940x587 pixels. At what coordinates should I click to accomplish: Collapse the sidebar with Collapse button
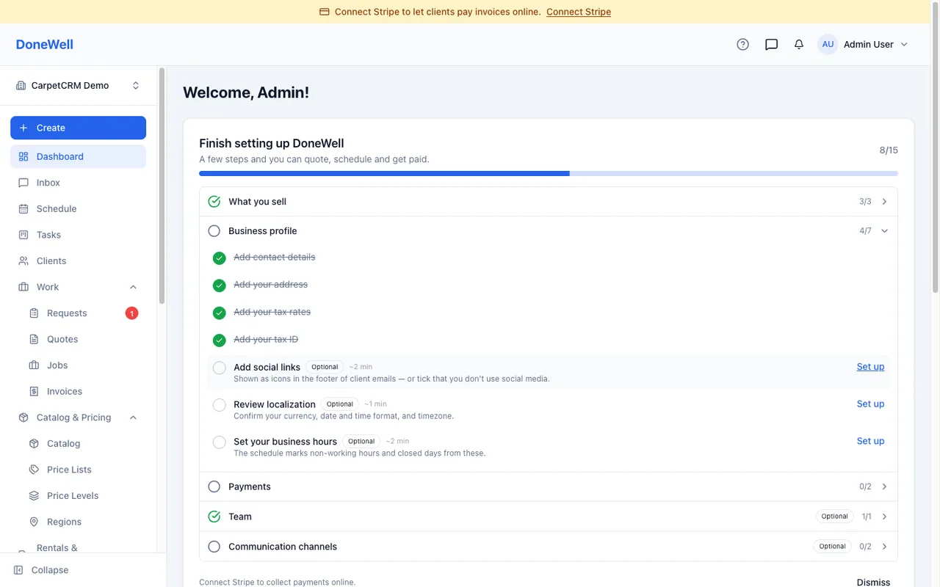(41, 570)
